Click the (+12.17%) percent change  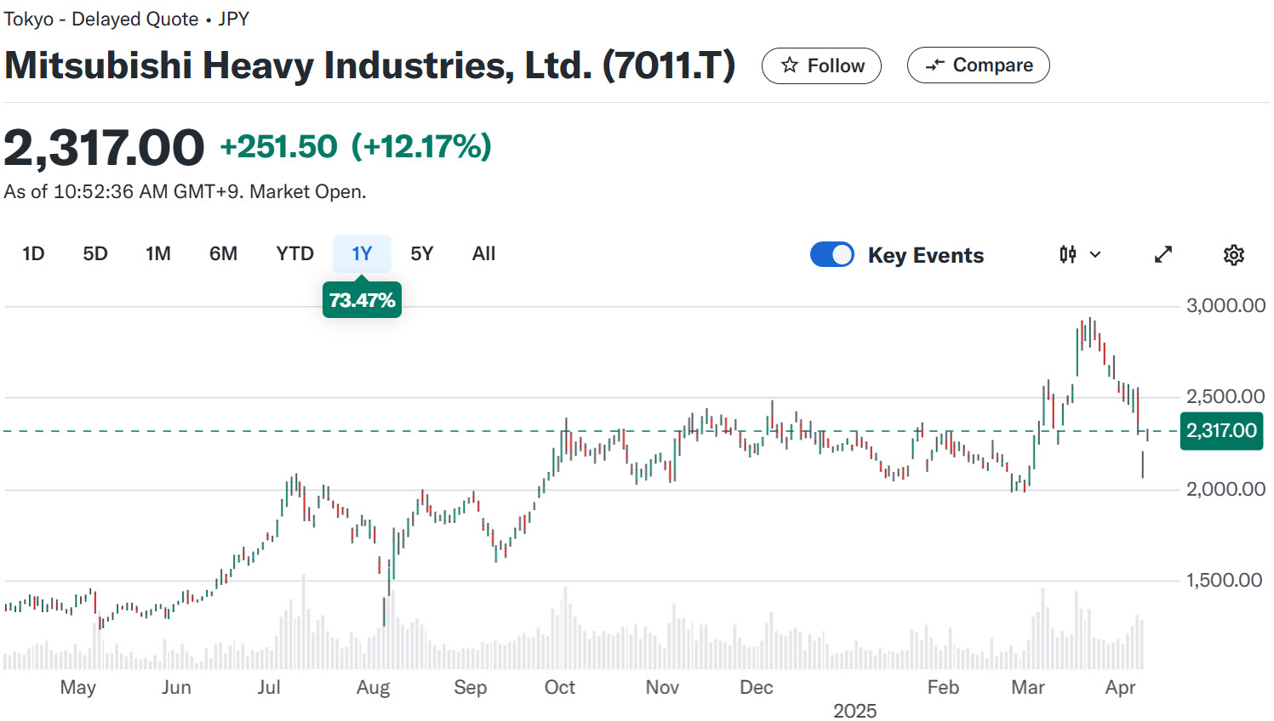tap(422, 146)
